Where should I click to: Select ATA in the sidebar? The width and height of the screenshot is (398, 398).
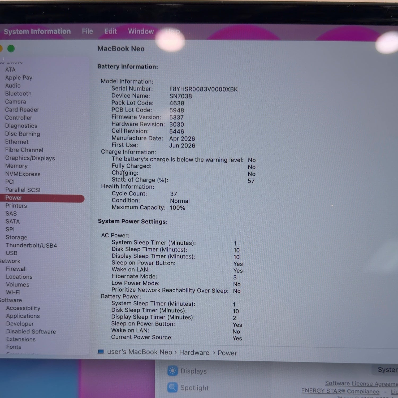[x=10, y=70]
